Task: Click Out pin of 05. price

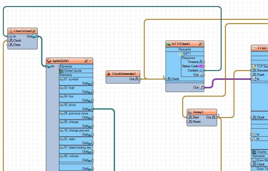Action: click(93, 109)
